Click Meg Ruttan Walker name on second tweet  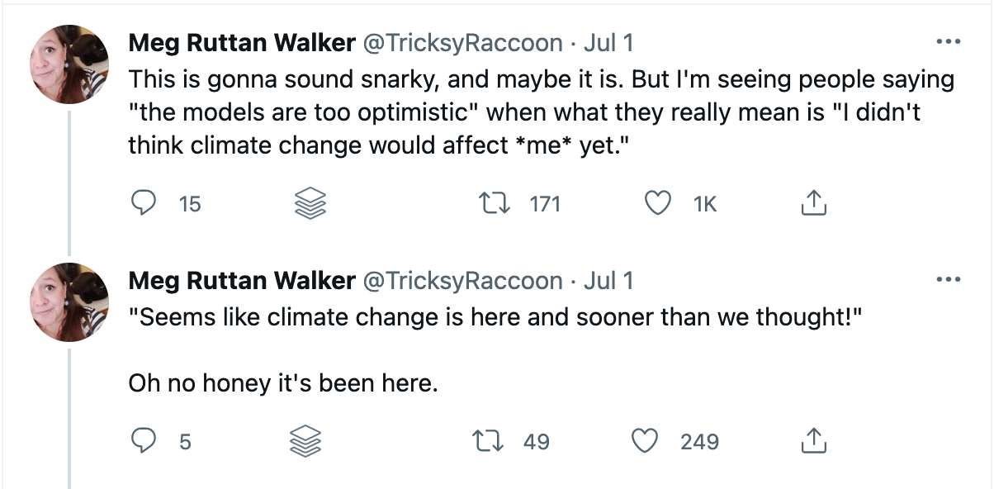(x=242, y=281)
